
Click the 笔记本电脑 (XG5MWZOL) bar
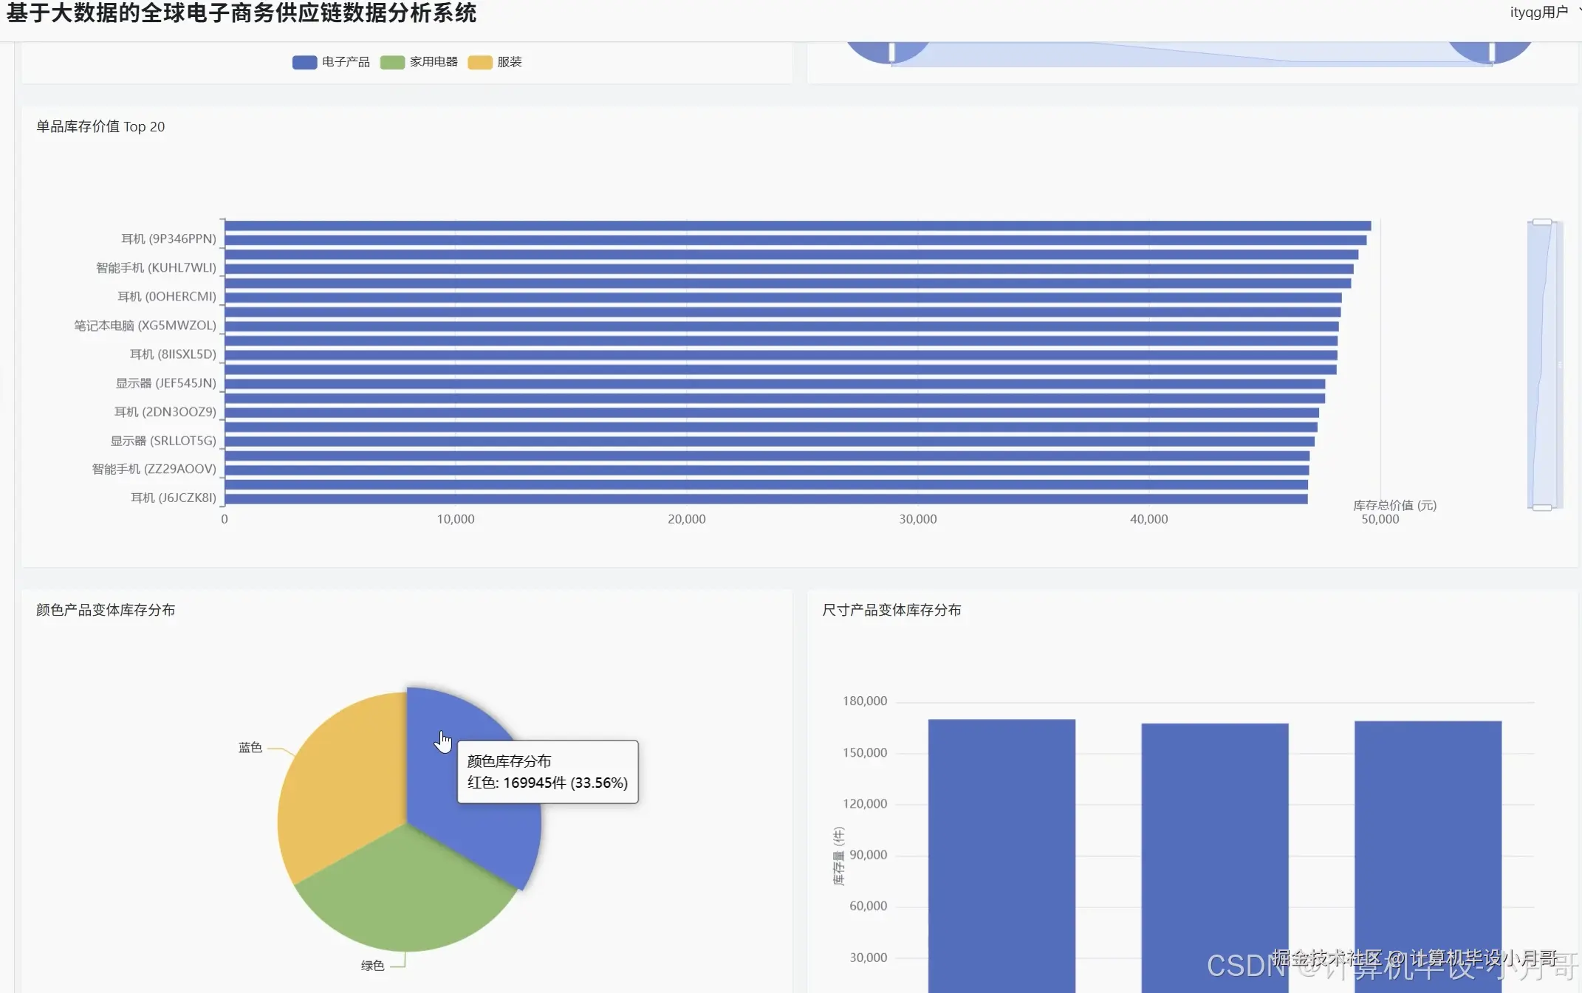[739, 326]
